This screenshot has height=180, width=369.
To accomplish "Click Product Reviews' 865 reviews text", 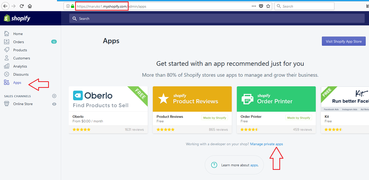I will (218, 129).
